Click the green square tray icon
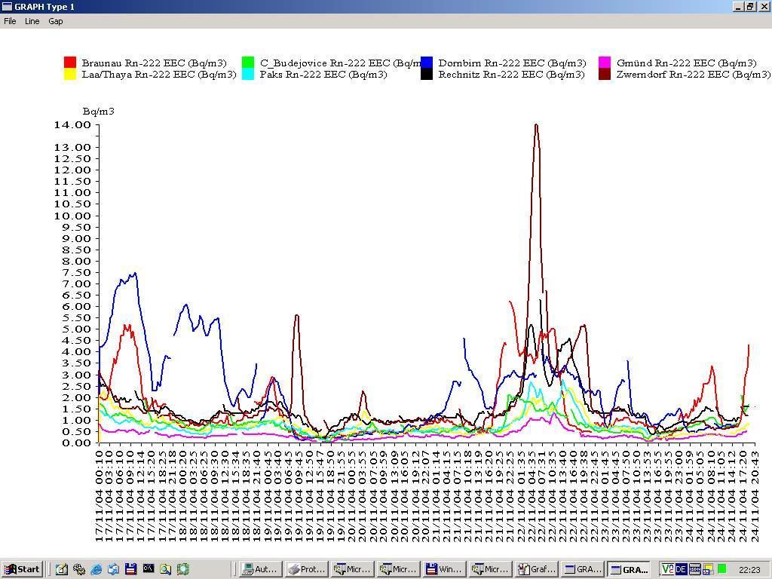 coord(721,568)
